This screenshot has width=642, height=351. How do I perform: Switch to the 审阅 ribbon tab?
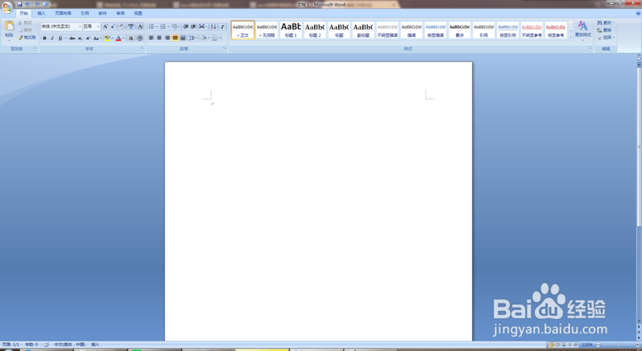coord(121,14)
